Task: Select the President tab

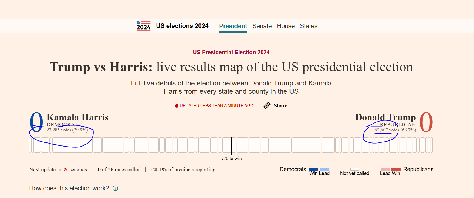Action: (x=233, y=26)
